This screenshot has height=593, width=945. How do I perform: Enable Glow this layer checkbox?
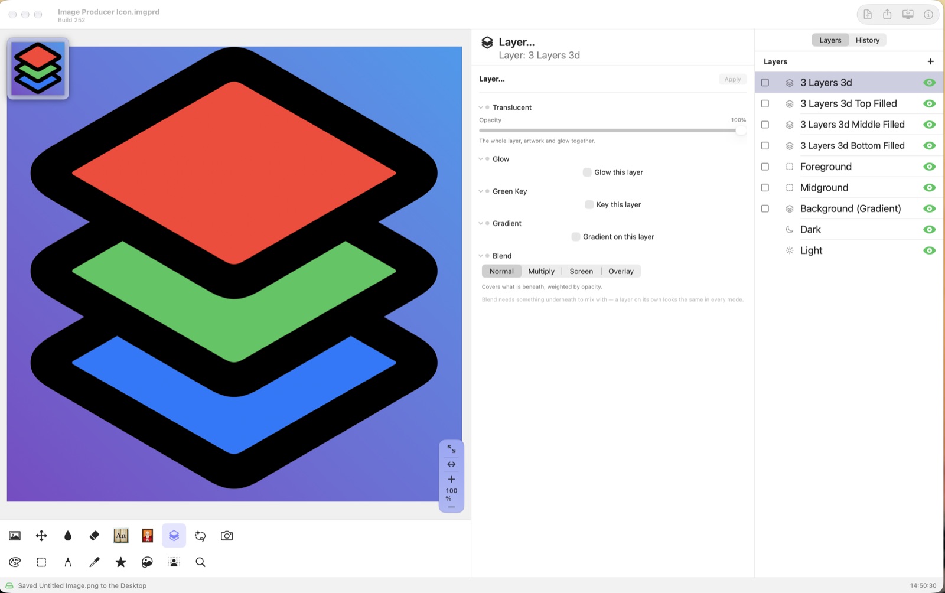tap(587, 172)
